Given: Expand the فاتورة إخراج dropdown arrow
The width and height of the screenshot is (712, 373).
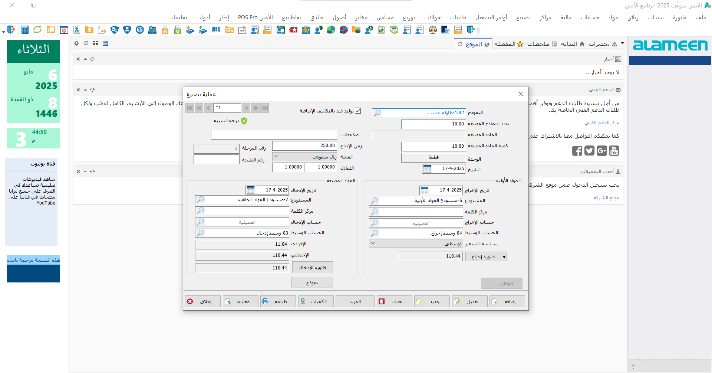Looking at the screenshot, I should click(x=504, y=257).
